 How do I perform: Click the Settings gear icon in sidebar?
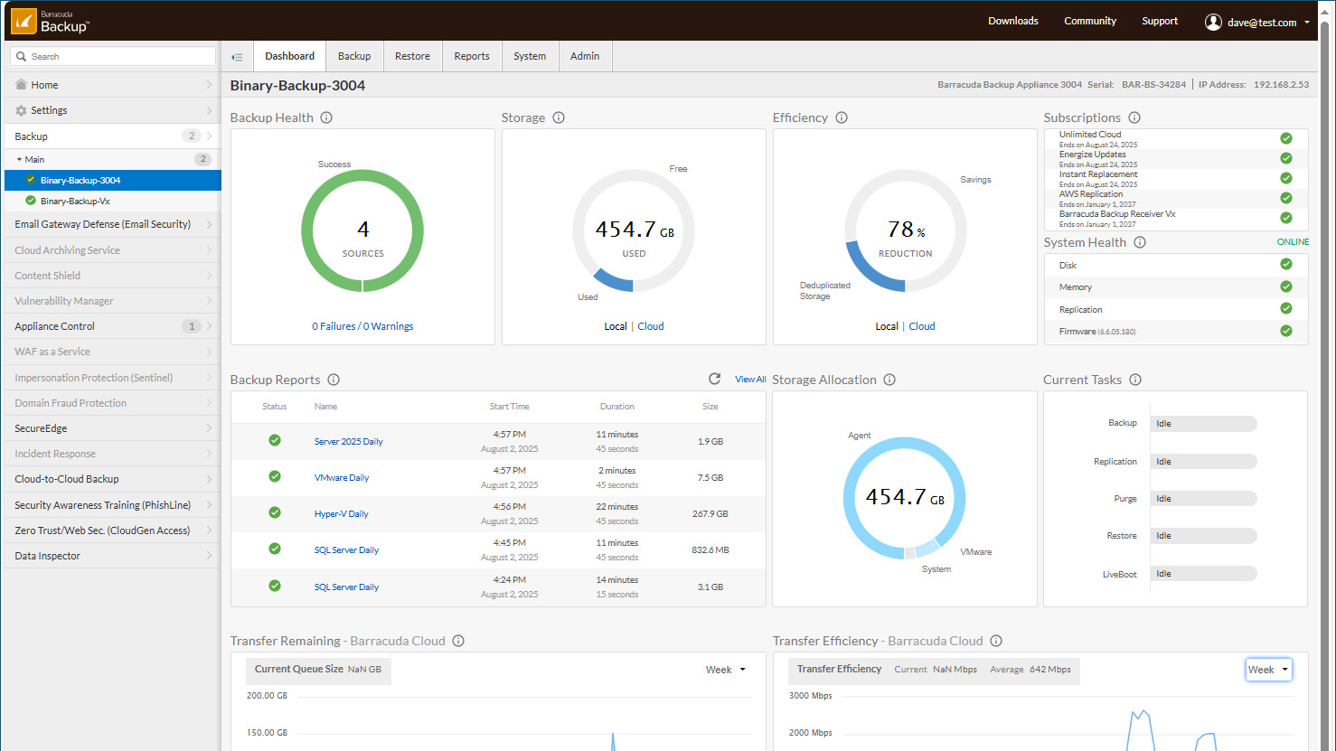coord(21,110)
